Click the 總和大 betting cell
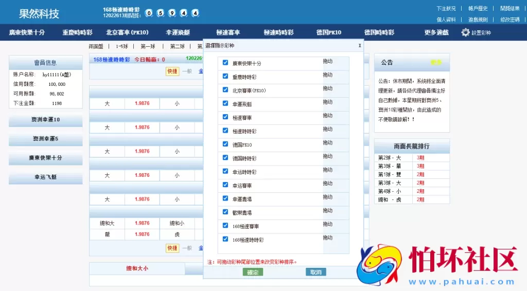The height and width of the screenshot is (291, 527). [x=107, y=223]
